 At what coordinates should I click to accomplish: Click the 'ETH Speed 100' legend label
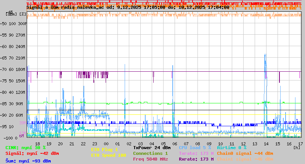[109, 155]
